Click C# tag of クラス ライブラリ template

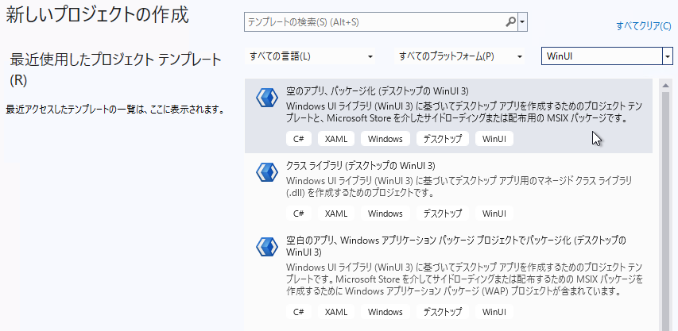coord(299,214)
